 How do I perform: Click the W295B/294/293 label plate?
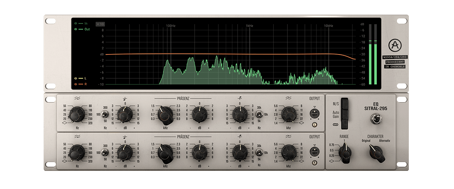pyautogui.click(x=394, y=57)
